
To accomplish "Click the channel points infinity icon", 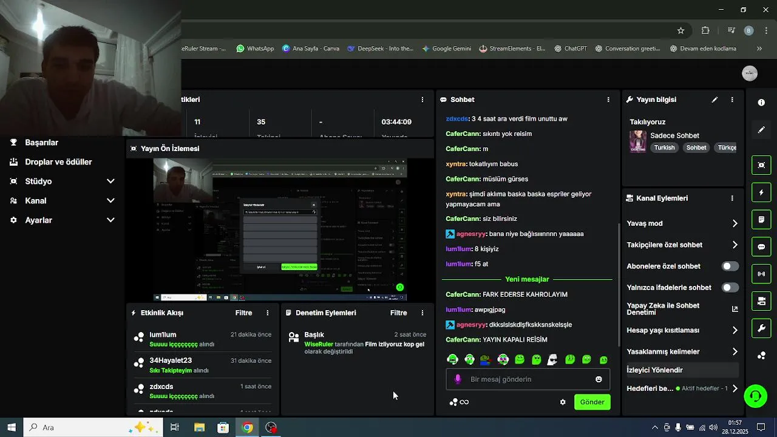I will [x=464, y=402].
